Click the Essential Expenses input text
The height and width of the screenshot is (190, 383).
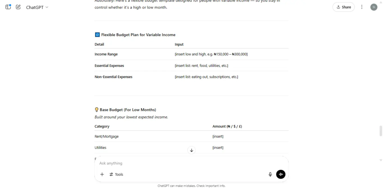click(202, 66)
